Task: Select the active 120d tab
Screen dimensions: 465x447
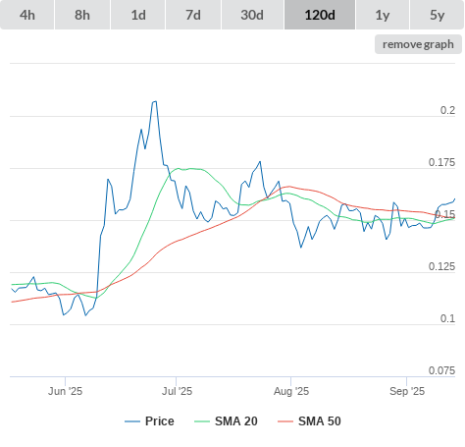Action: tap(320, 15)
